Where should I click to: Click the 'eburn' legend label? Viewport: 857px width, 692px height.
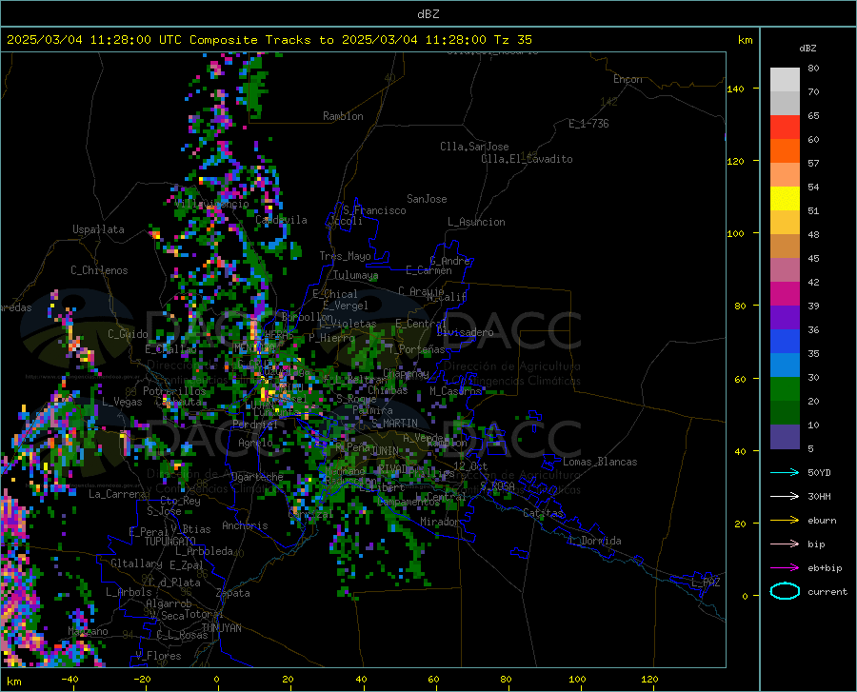822,520
